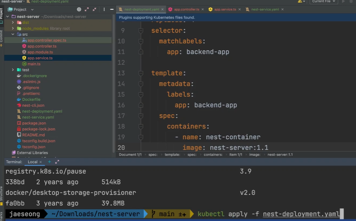356x221 pixels.
Task: Close the nest-service.yaml tab
Action: pyautogui.click(x=282, y=9)
